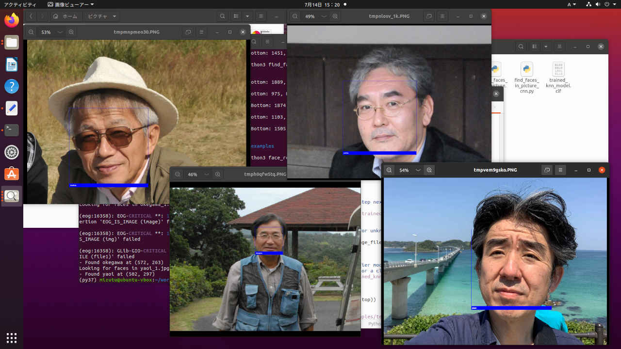The width and height of the screenshot is (621, 349).
Task: Toggle the gallery view in tmpnlosv_1k.PNG window
Action: (429, 16)
